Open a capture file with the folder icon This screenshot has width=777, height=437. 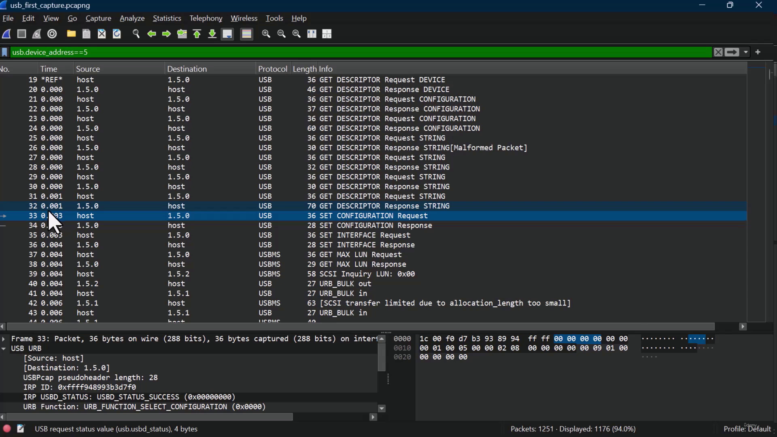pos(71,34)
